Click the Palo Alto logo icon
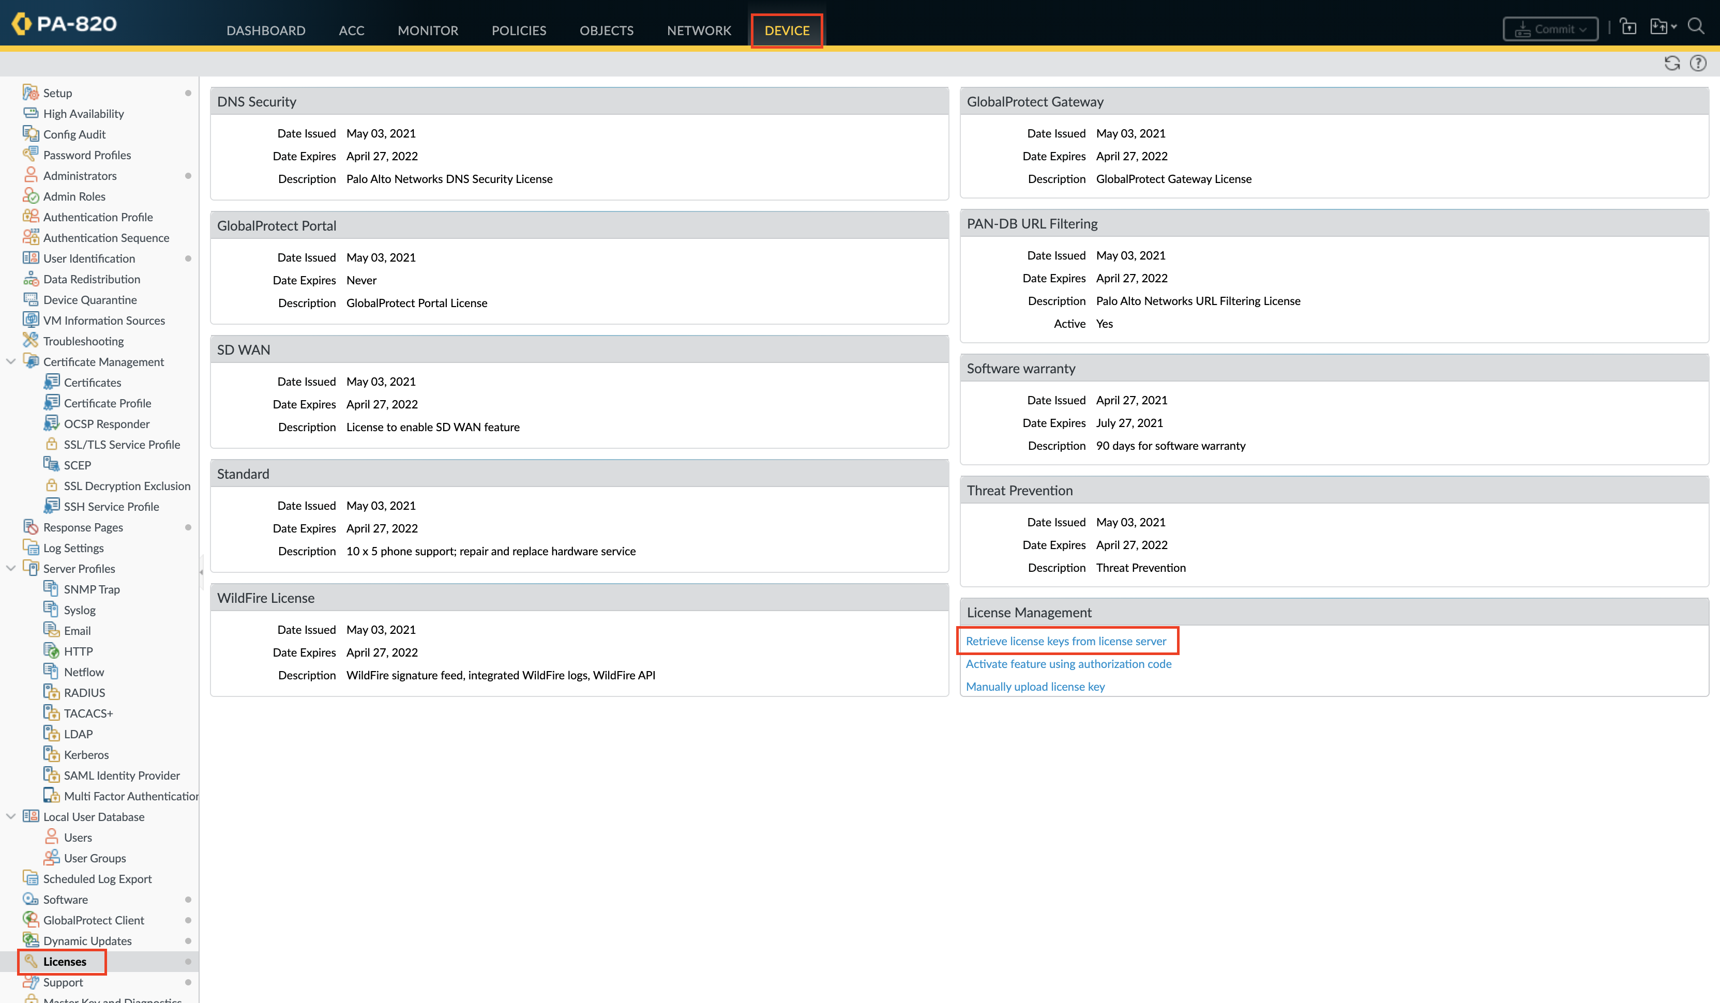 click(x=22, y=23)
